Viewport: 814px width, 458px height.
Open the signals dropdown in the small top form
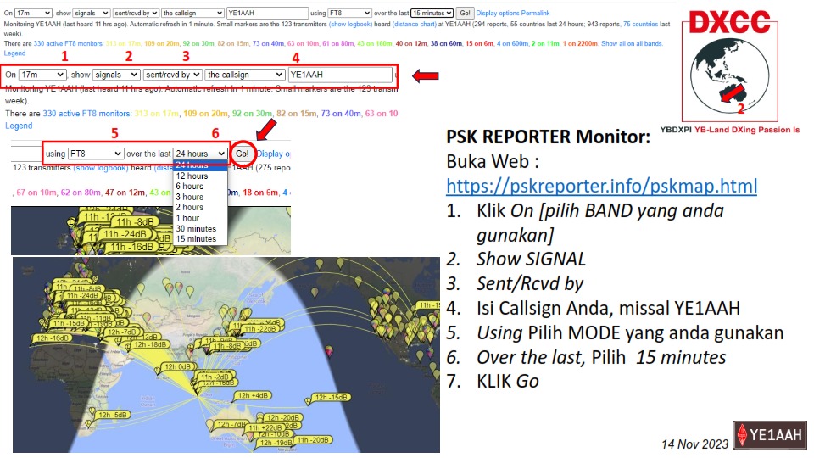[91, 13]
